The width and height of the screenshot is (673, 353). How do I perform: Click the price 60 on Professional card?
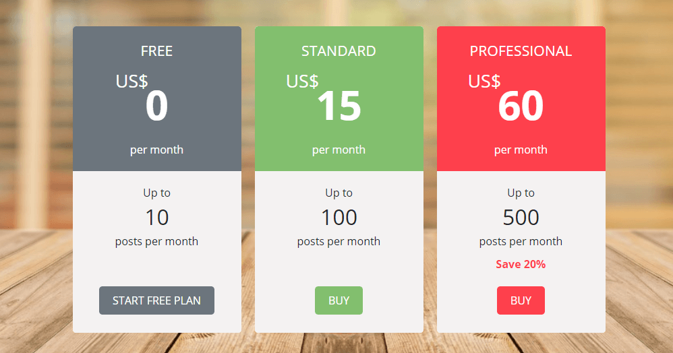click(x=521, y=106)
